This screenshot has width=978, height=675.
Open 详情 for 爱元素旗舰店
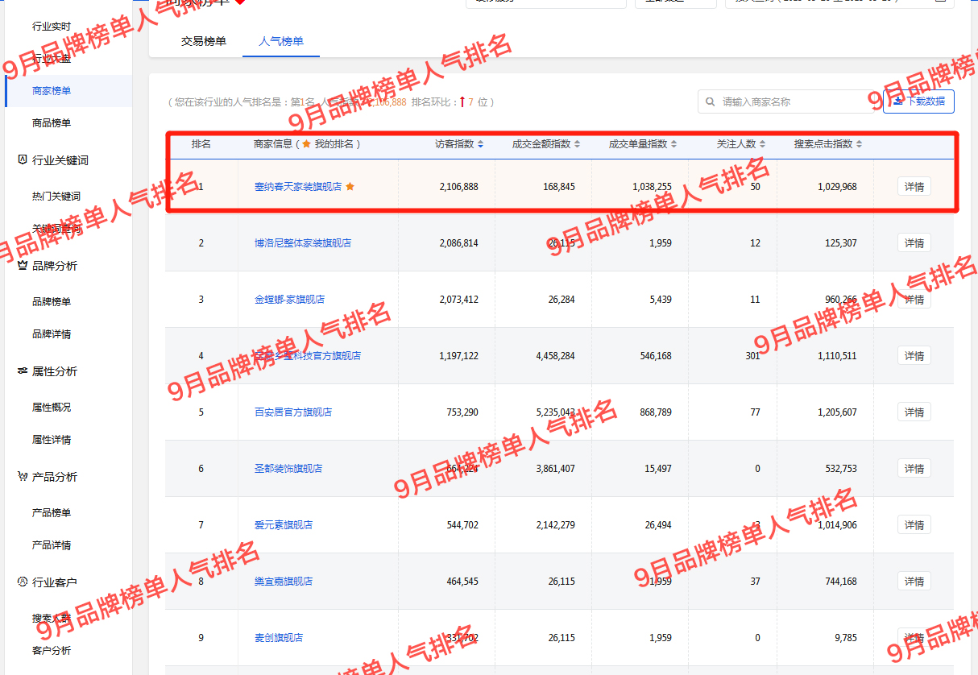point(914,525)
